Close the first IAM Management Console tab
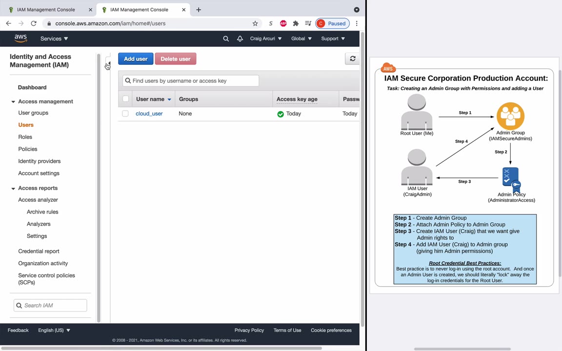The image size is (562, 351). point(90,10)
